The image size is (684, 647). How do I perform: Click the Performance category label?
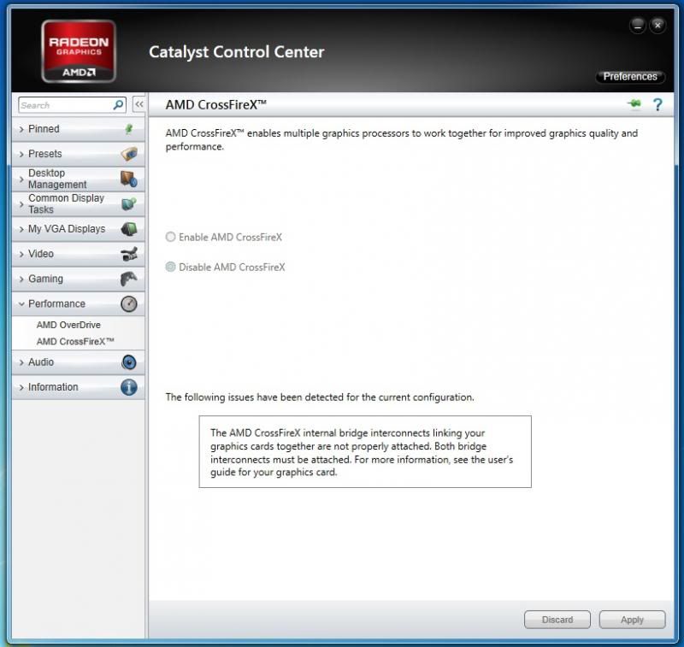click(56, 304)
